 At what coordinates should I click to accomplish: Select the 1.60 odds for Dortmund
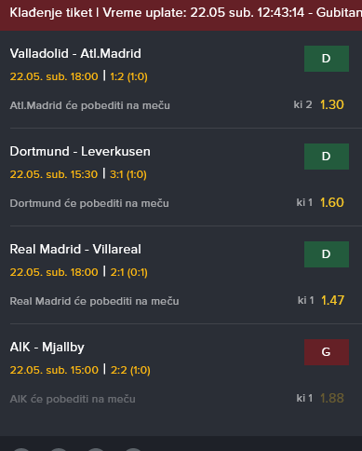pyautogui.click(x=332, y=203)
